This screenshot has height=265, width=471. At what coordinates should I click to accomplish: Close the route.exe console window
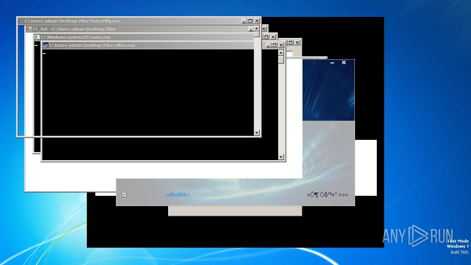point(273,37)
